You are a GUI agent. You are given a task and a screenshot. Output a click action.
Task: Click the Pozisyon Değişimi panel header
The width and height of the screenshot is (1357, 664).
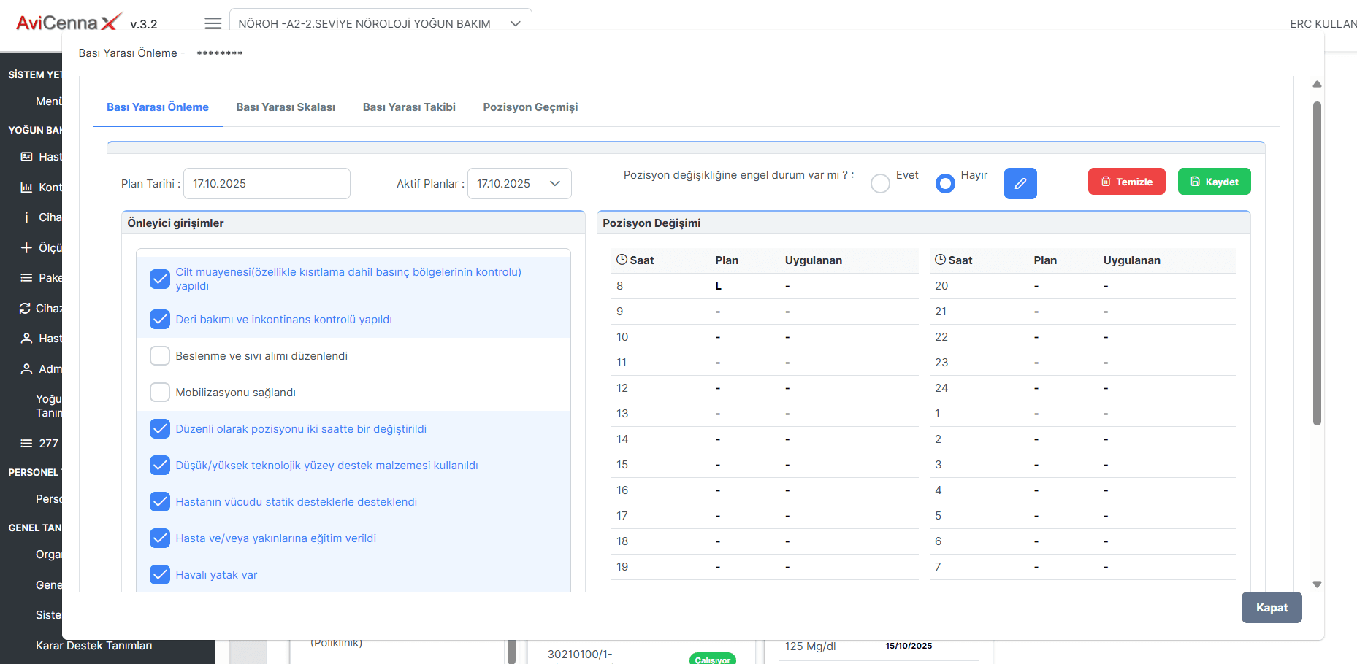(924, 223)
